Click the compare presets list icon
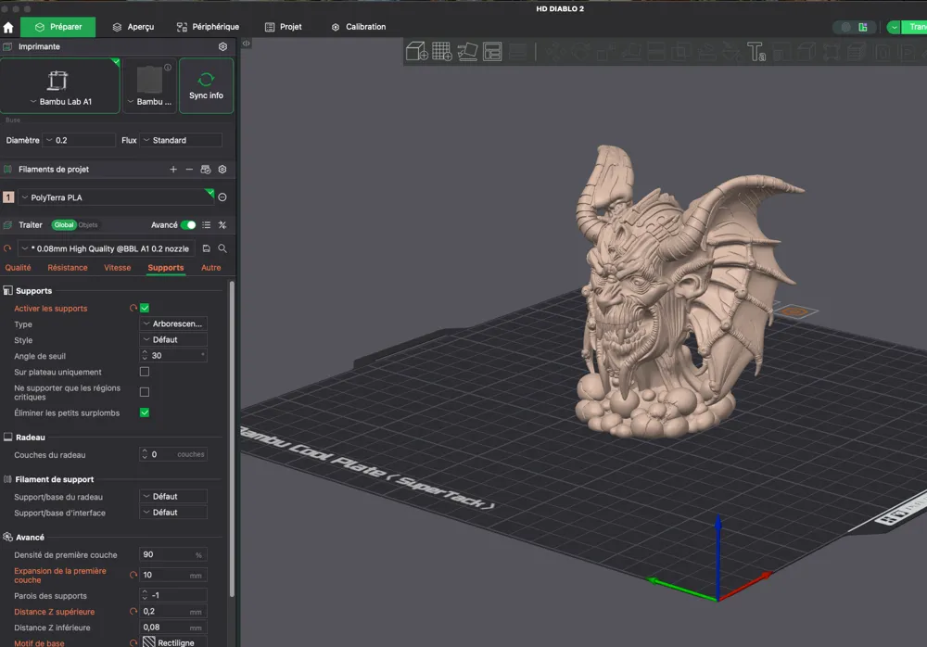 pos(207,224)
